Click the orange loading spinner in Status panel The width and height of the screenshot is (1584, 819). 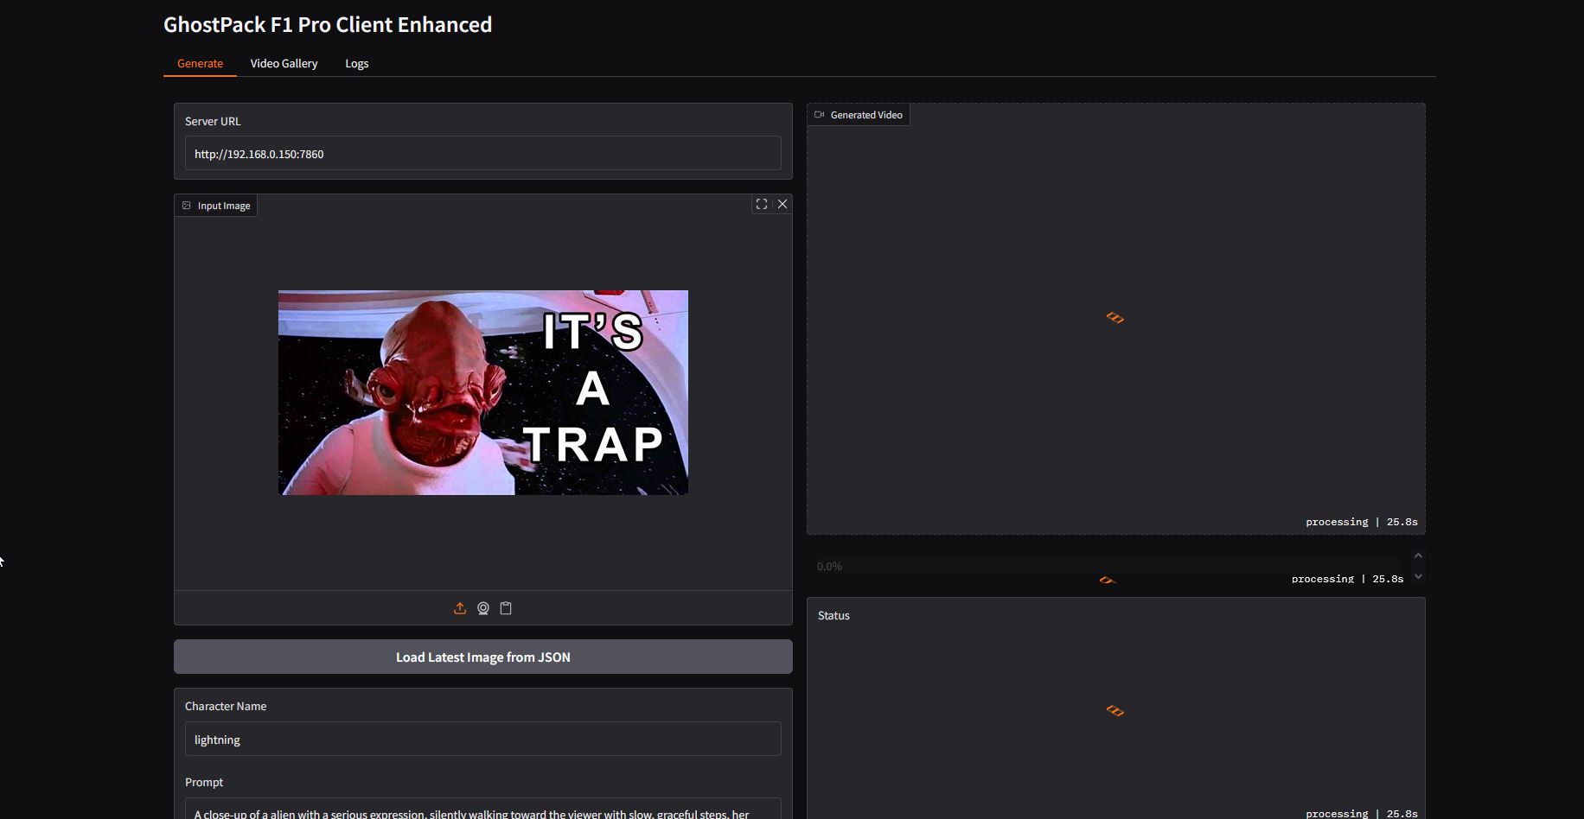pos(1115,711)
